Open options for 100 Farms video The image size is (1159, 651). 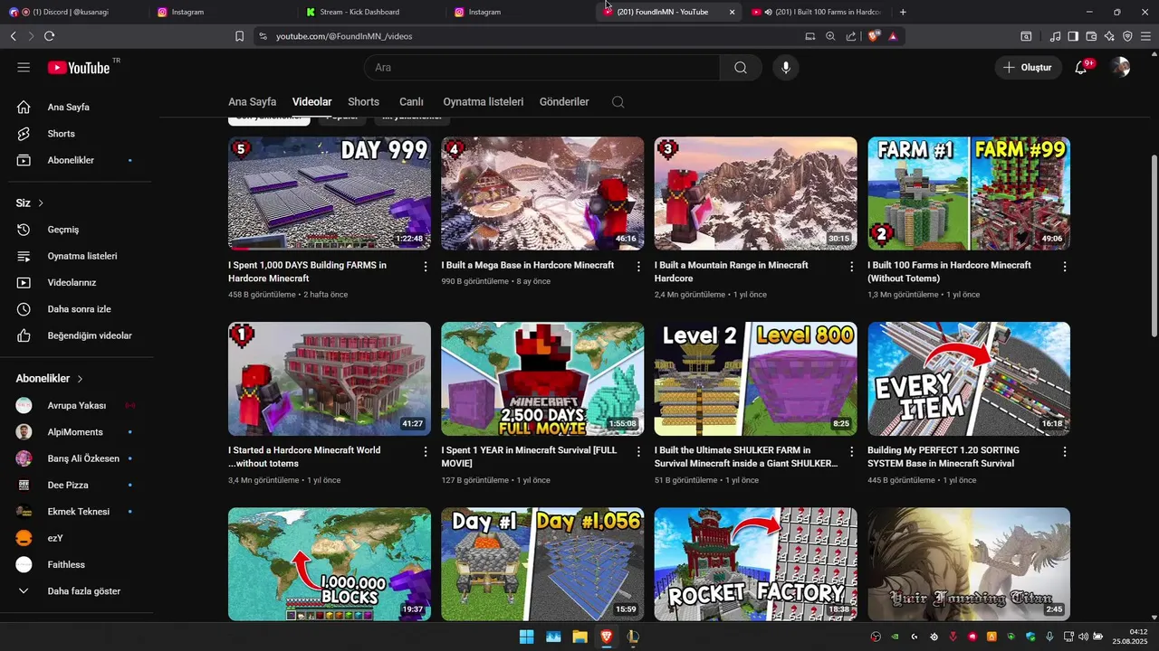(1065, 267)
